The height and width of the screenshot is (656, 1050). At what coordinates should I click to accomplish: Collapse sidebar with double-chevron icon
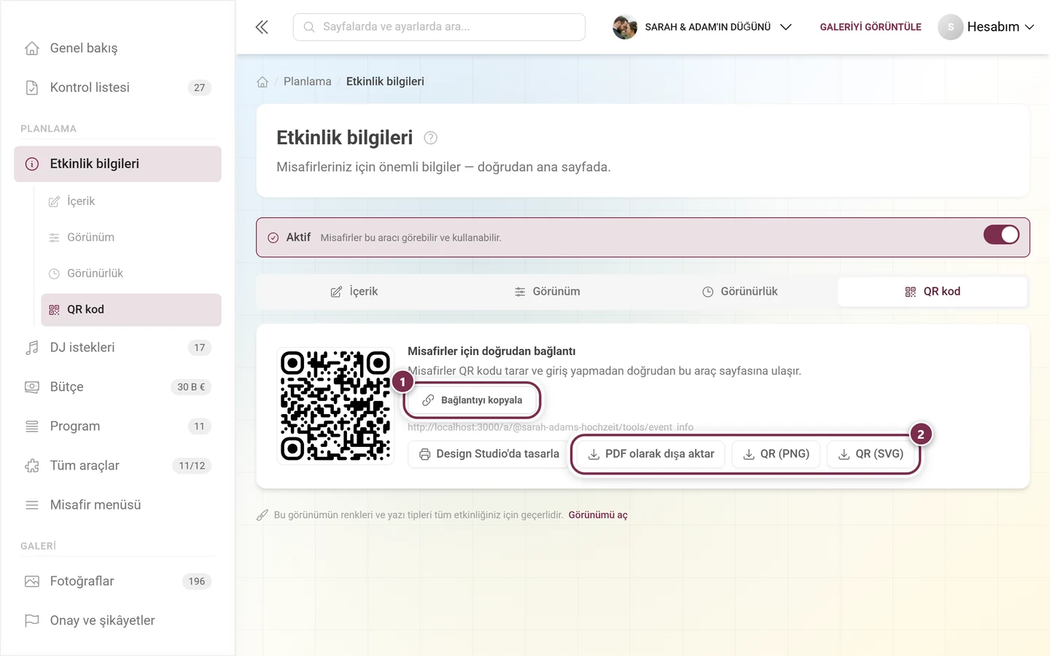click(x=262, y=27)
